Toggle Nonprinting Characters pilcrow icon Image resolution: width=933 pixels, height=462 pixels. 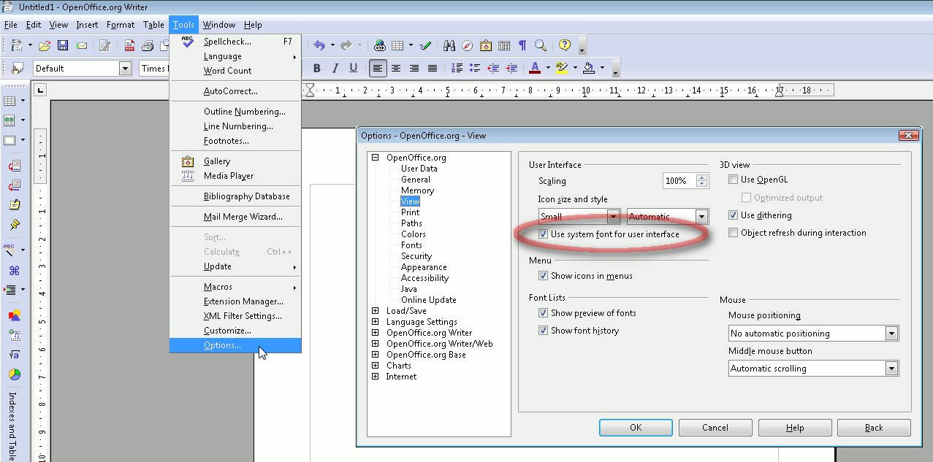522,45
